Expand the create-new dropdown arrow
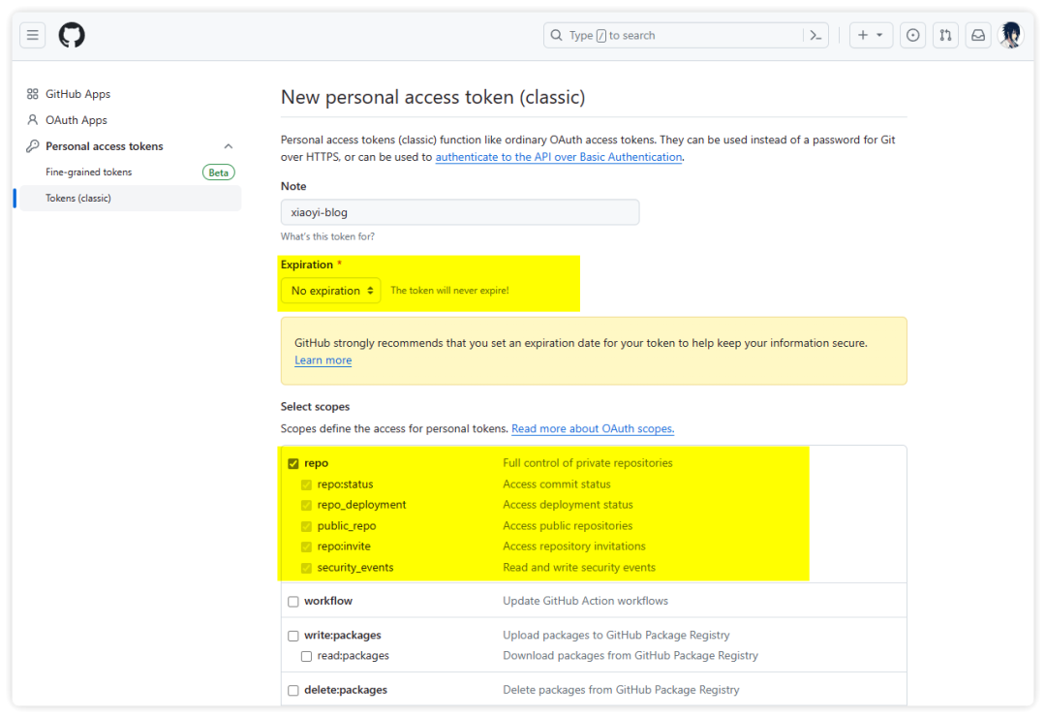Screen dimensions: 1046x718 879,36
